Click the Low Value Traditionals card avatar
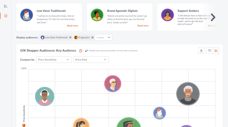228x127 pixels. pos(27,15)
